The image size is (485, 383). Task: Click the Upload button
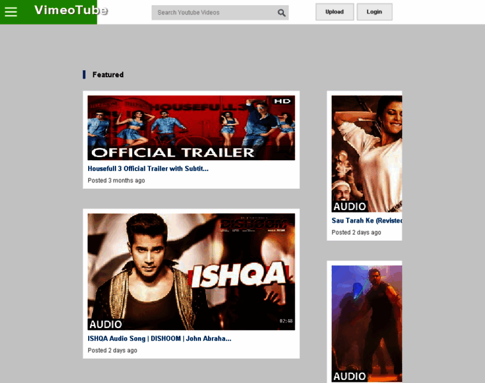[334, 11]
